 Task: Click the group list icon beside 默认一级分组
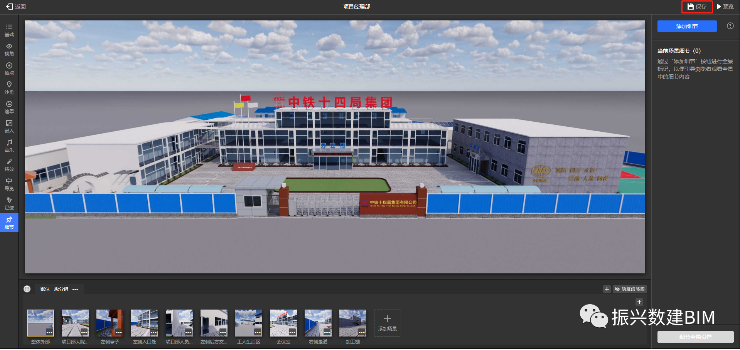coord(27,289)
